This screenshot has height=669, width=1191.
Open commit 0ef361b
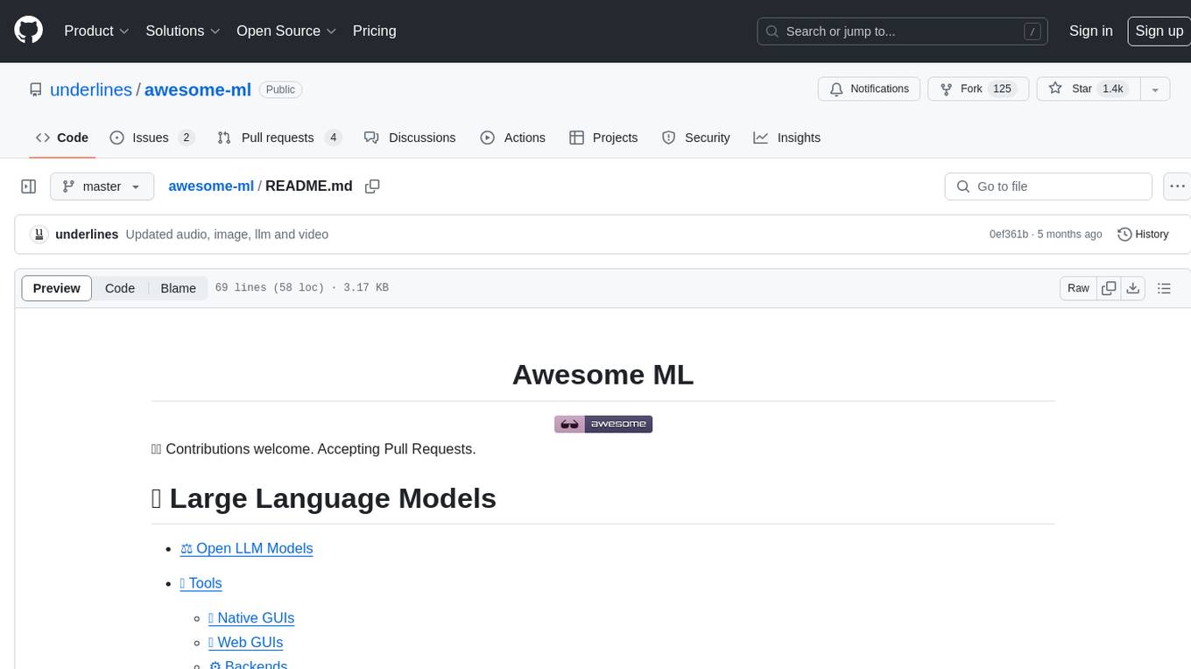coord(1009,234)
